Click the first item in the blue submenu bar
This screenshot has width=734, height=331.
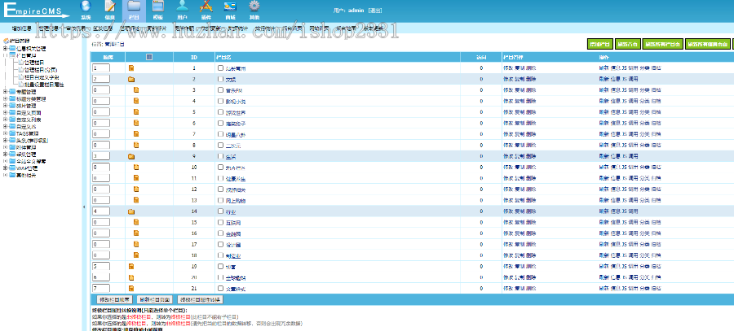[21, 28]
